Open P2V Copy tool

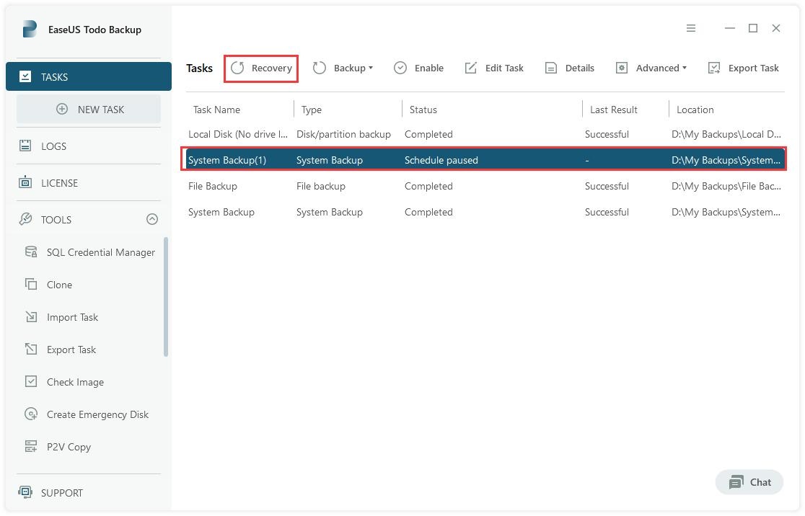69,447
